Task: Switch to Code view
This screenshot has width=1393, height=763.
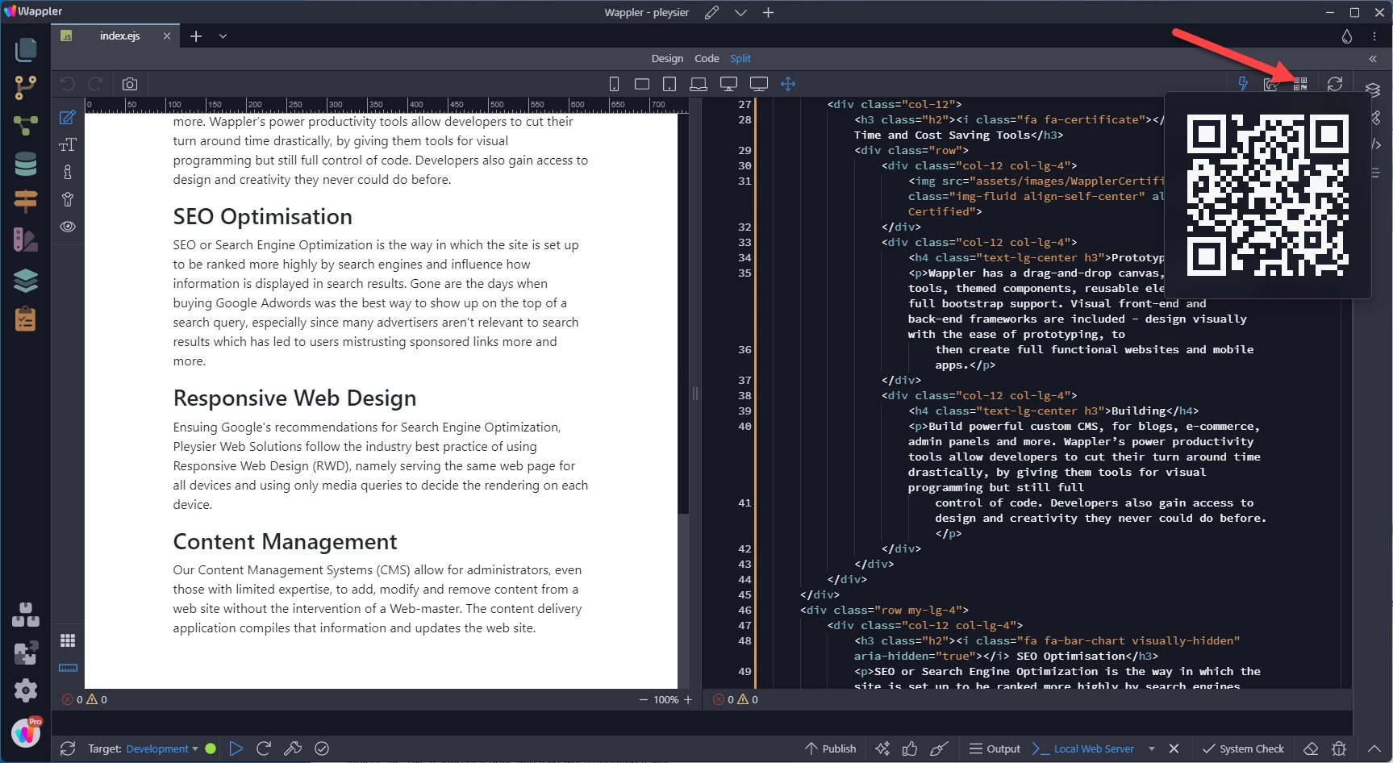Action: click(707, 59)
